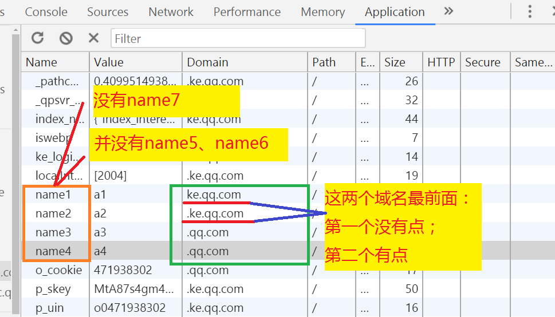Click the Filter input field

tap(238, 38)
